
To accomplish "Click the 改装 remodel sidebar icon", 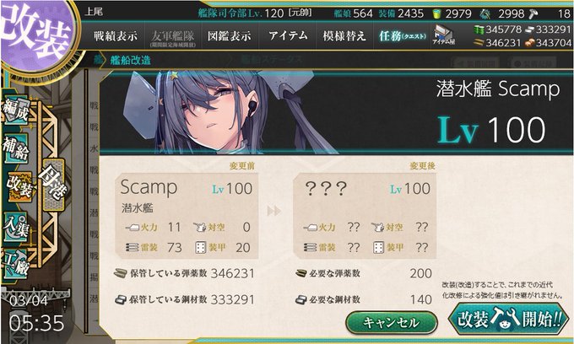I will (x=19, y=188).
